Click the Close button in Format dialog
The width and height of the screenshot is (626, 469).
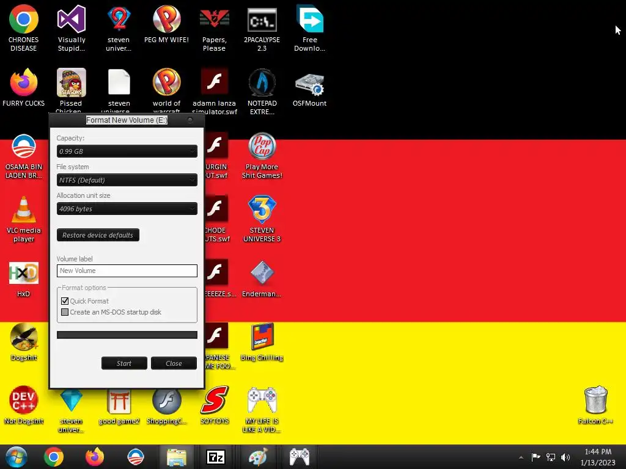[x=174, y=363]
